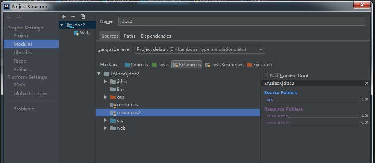Click resources under Resource Folders
The height and width of the screenshot is (163, 375).
[277, 116]
